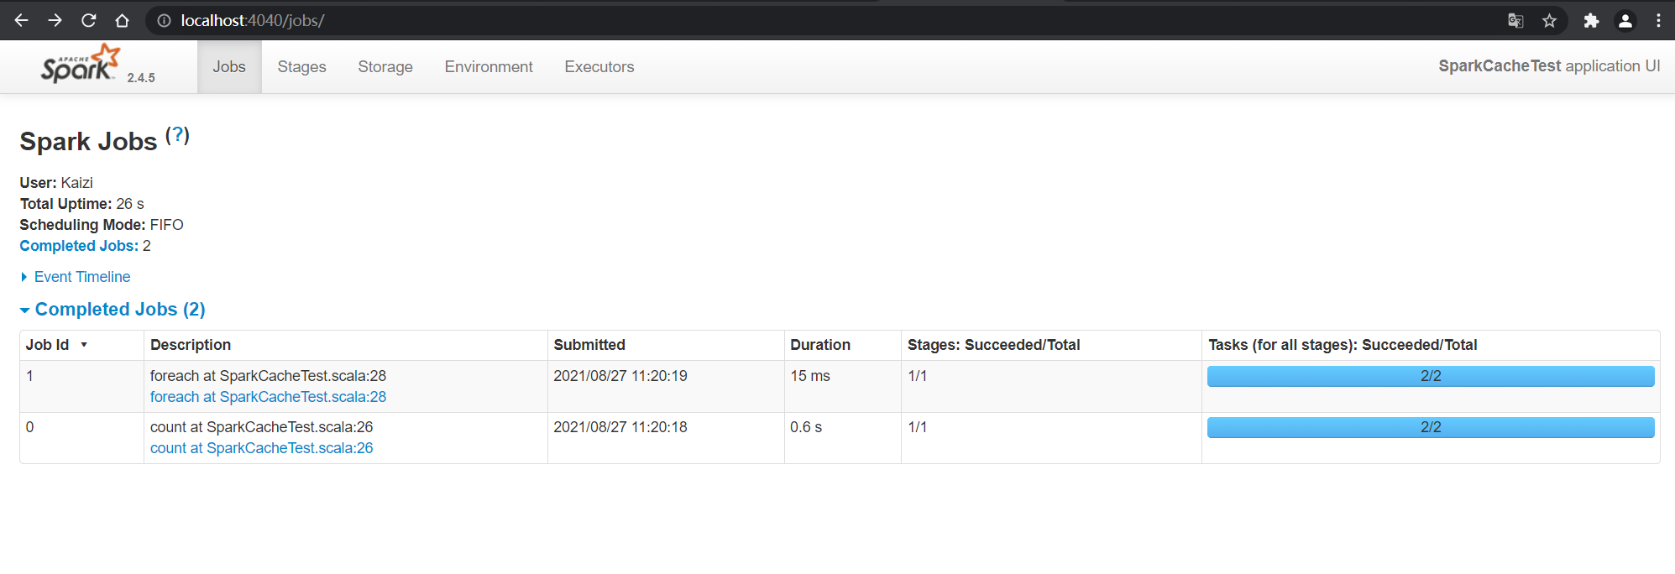Click the duration value 0.6 s
The image size is (1675, 574).
[x=806, y=427]
